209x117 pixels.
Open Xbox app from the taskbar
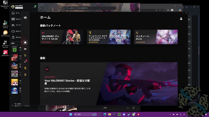pos(134,114)
